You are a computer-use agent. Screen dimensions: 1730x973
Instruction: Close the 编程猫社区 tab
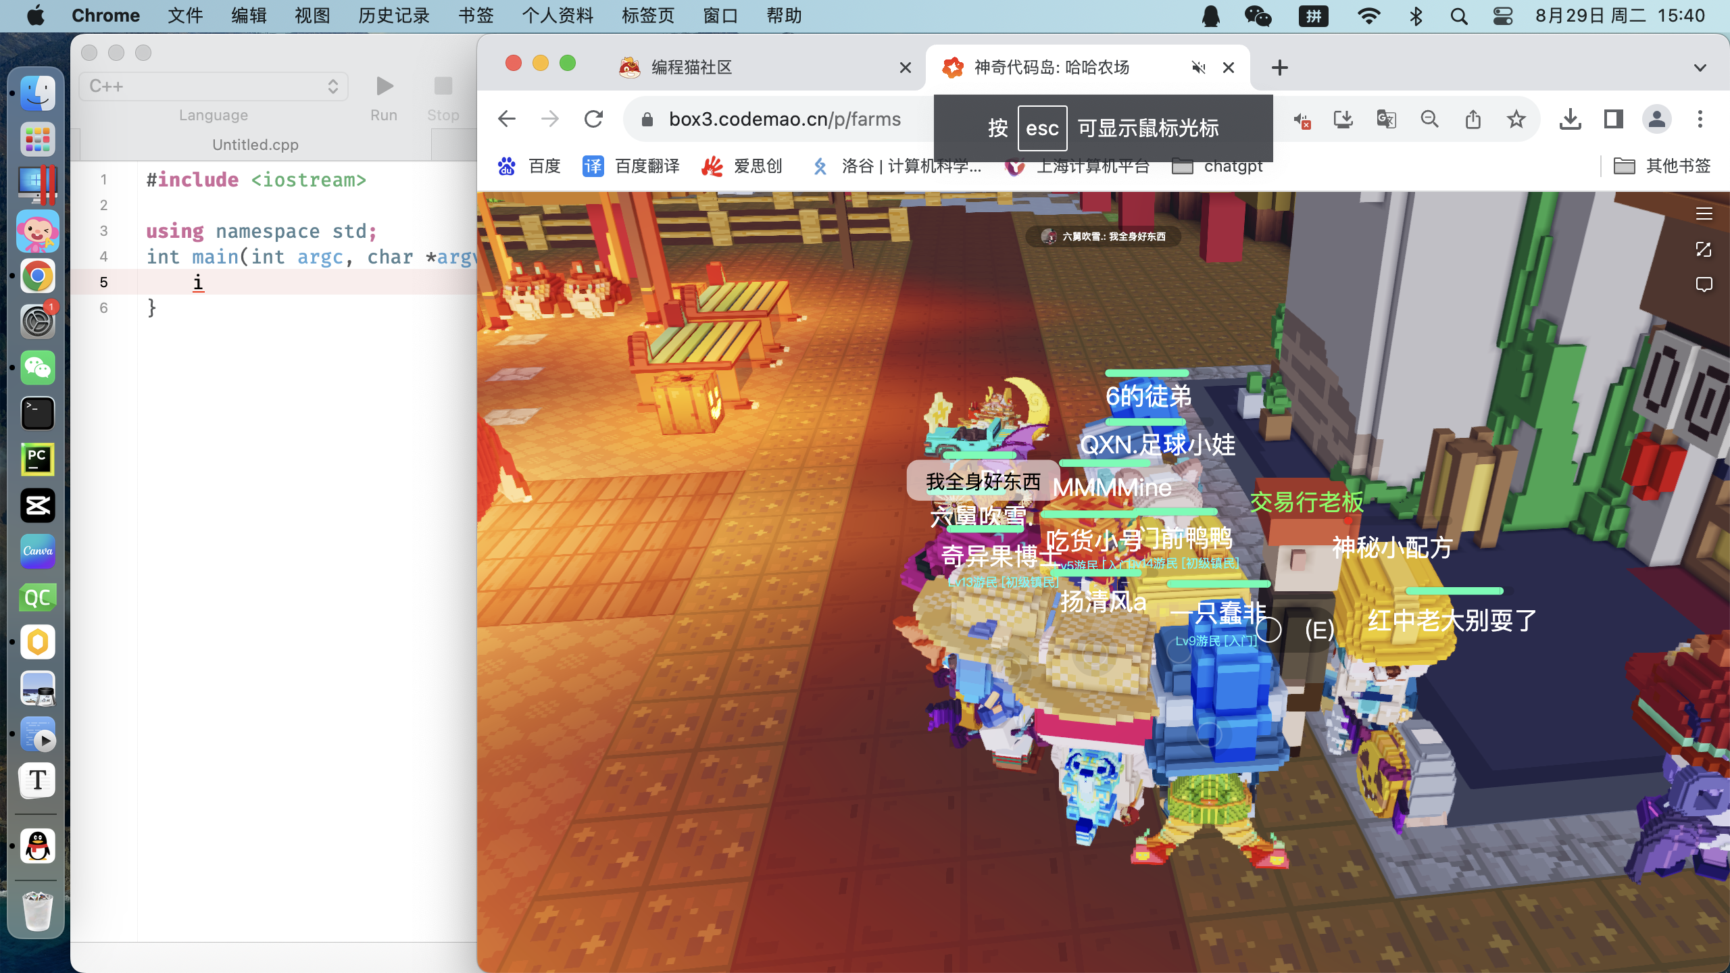[906, 68]
